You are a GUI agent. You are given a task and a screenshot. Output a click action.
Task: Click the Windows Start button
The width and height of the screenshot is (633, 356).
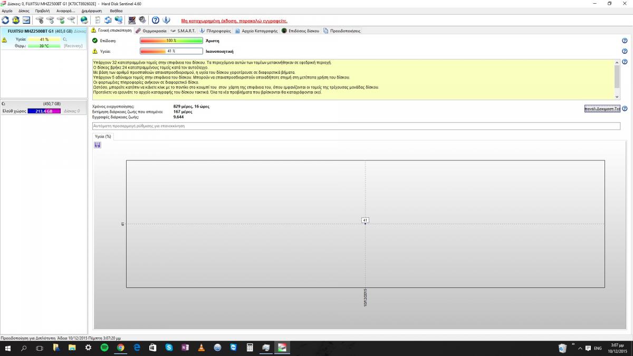(x=8, y=348)
